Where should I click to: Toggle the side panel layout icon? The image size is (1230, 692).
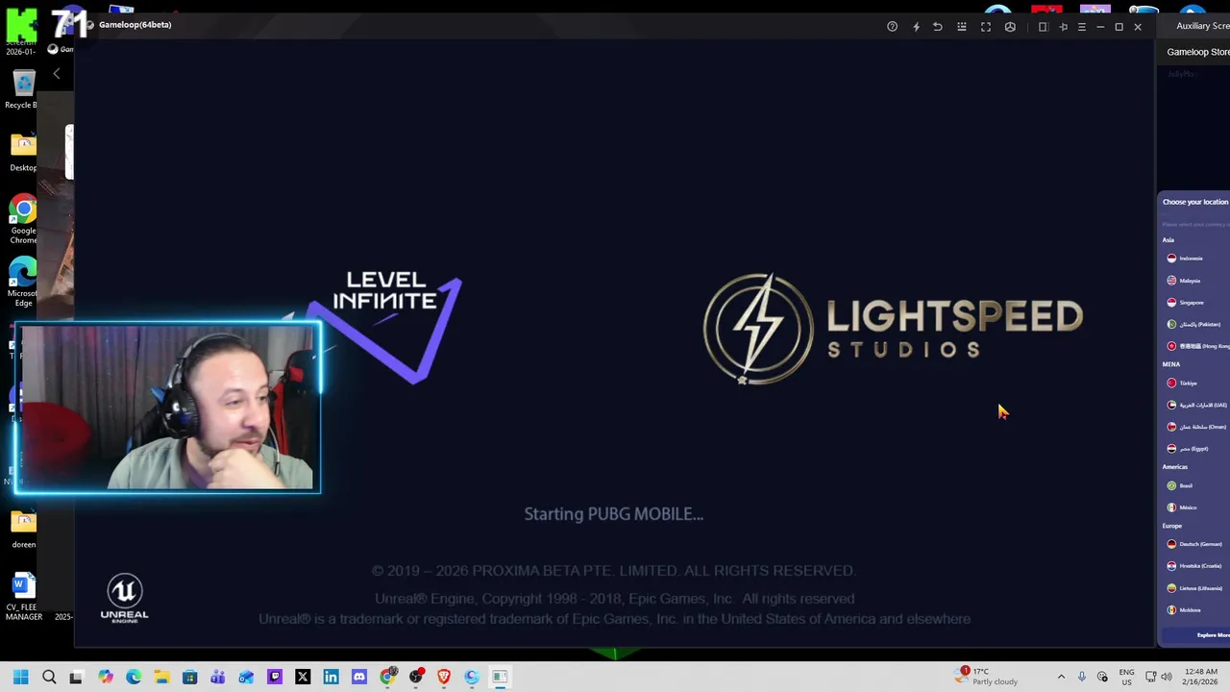1043,27
